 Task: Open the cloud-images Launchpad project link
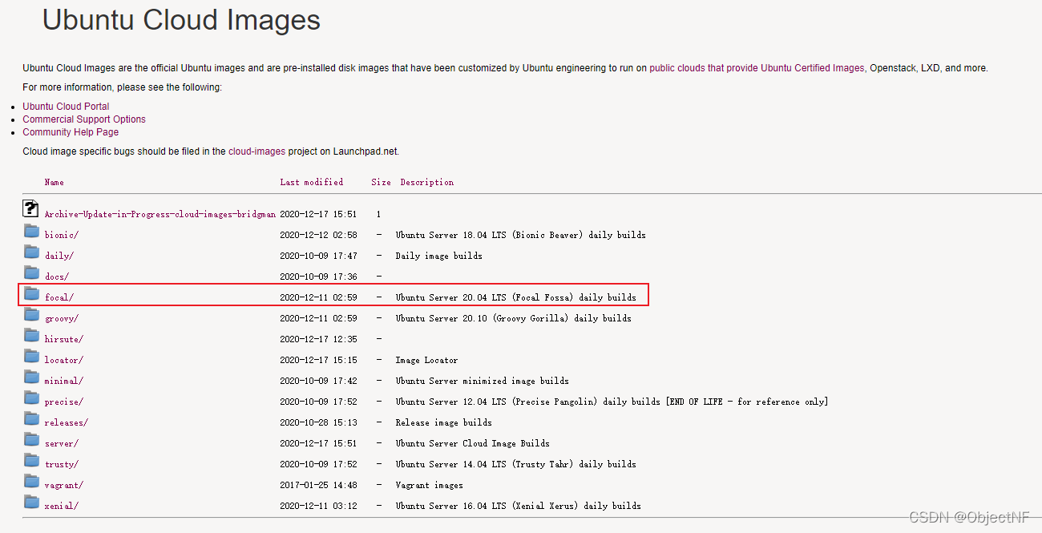coord(256,151)
